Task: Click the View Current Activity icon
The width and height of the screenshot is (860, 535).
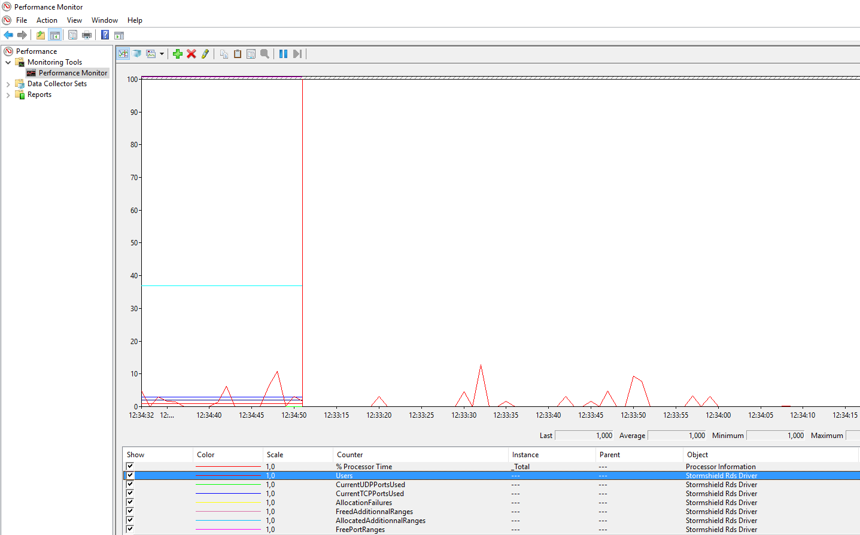Action: (123, 54)
